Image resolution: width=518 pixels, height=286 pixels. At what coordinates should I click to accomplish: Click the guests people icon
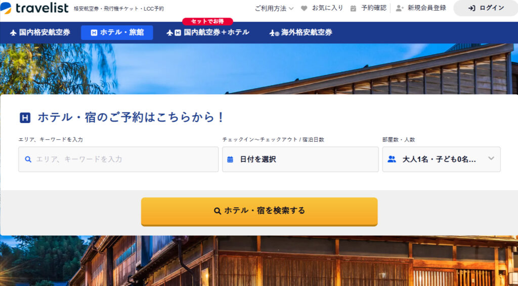coord(392,159)
